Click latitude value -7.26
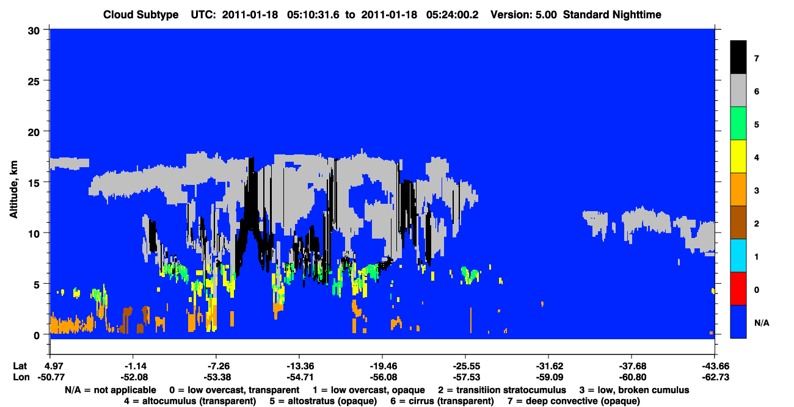 coord(216,366)
